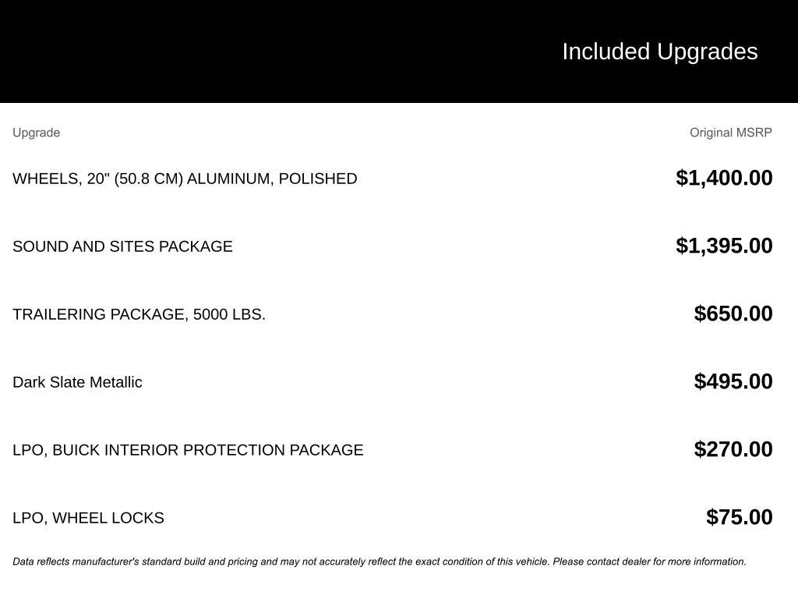Select the Sound and Sites Package entry
Viewport: 798px width, 599px height.
tap(122, 246)
